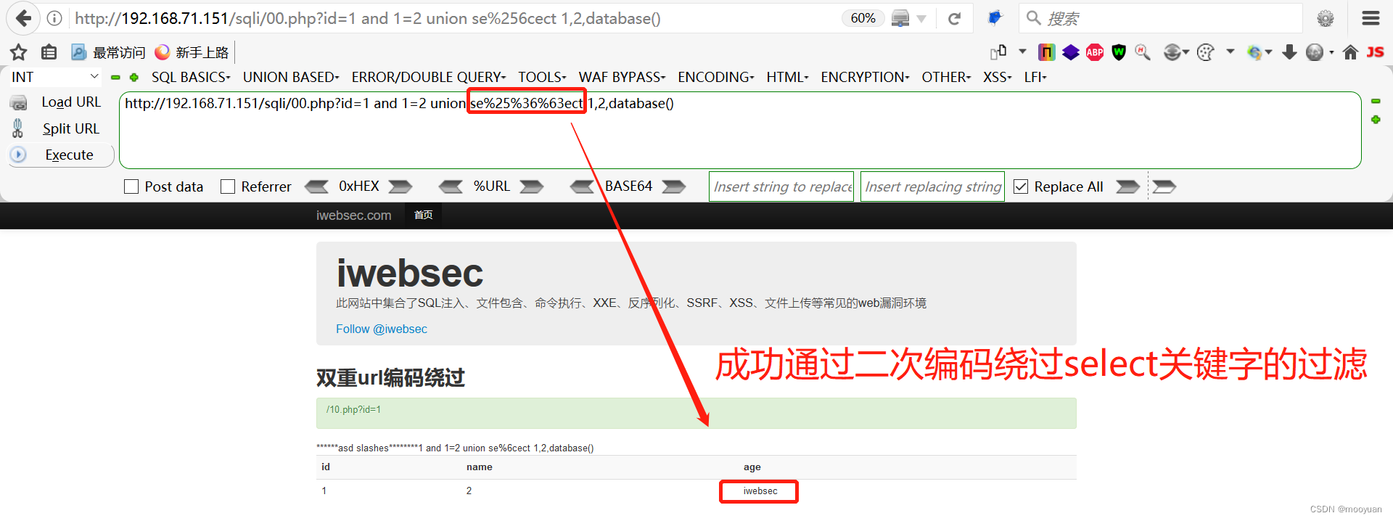This screenshot has height=521, width=1393.
Task: Reload the page with the refresh icon
Action: pos(955,19)
